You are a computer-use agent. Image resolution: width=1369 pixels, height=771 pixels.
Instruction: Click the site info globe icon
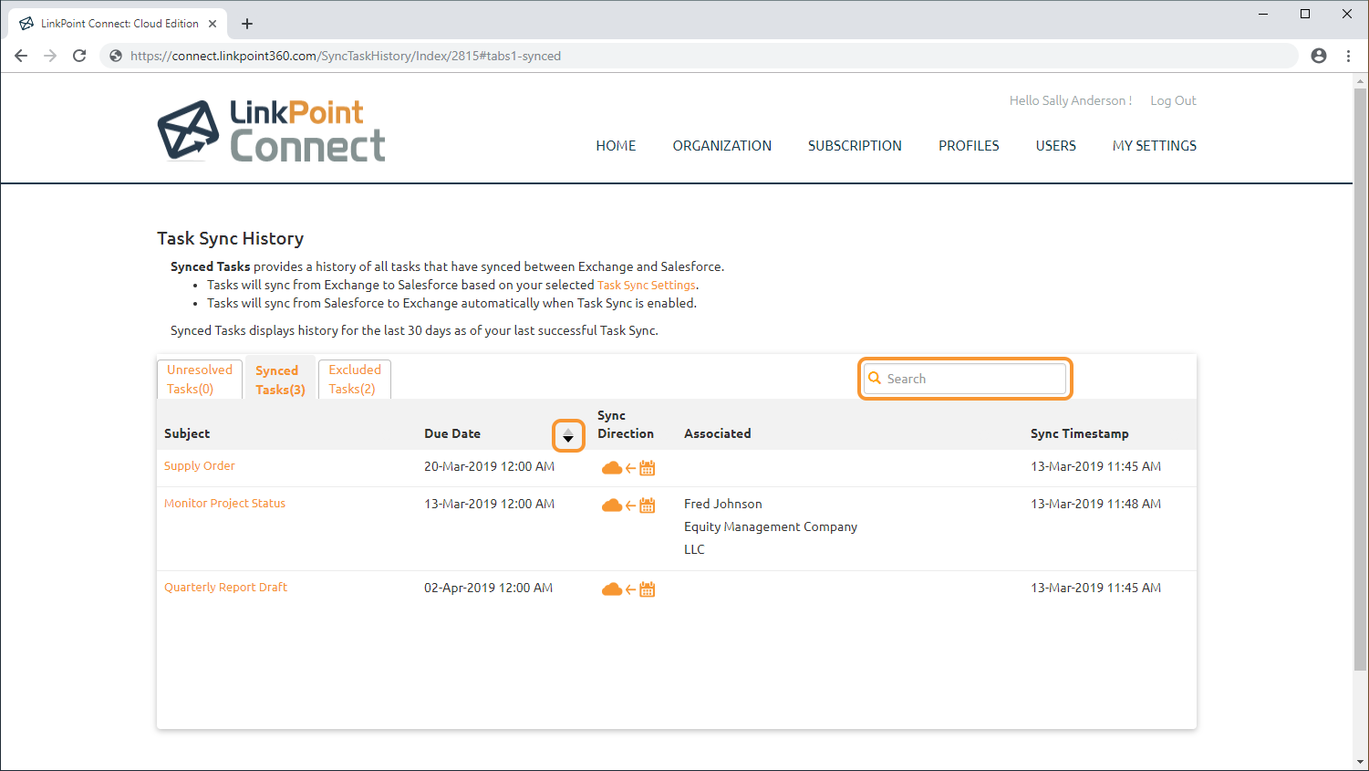pyautogui.click(x=116, y=56)
